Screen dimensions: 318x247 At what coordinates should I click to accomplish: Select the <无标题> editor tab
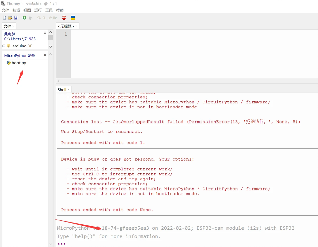[x=66, y=26]
